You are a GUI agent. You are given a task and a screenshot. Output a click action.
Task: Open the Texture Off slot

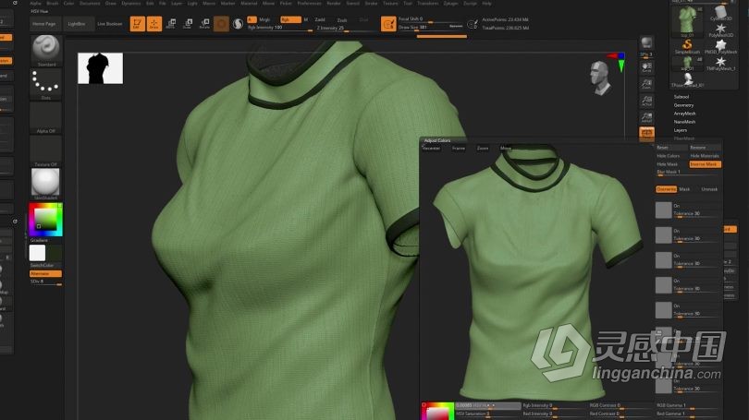[x=46, y=151]
